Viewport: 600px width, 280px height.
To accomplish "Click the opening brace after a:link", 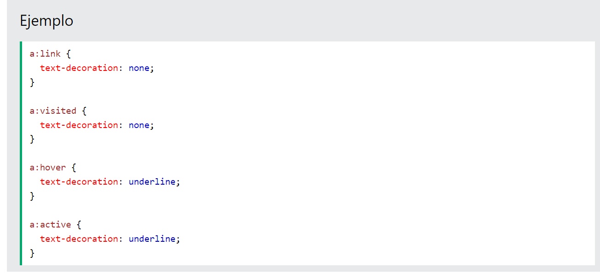I will (x=69, y=54).
